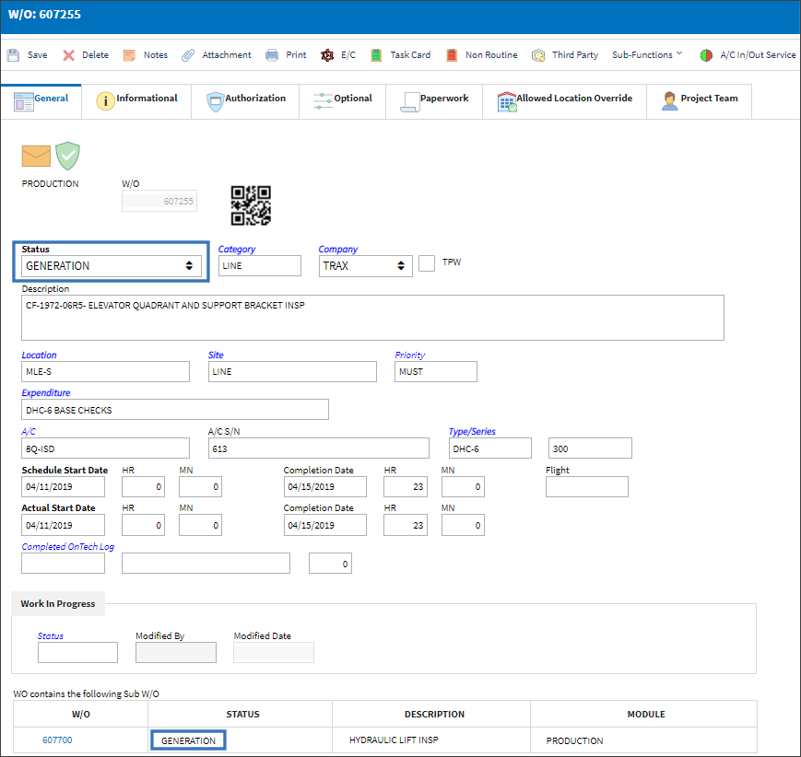The height and width of the screenshot is (757, 801).
Task: Click the Category field containing LINE
Action: 260,266
